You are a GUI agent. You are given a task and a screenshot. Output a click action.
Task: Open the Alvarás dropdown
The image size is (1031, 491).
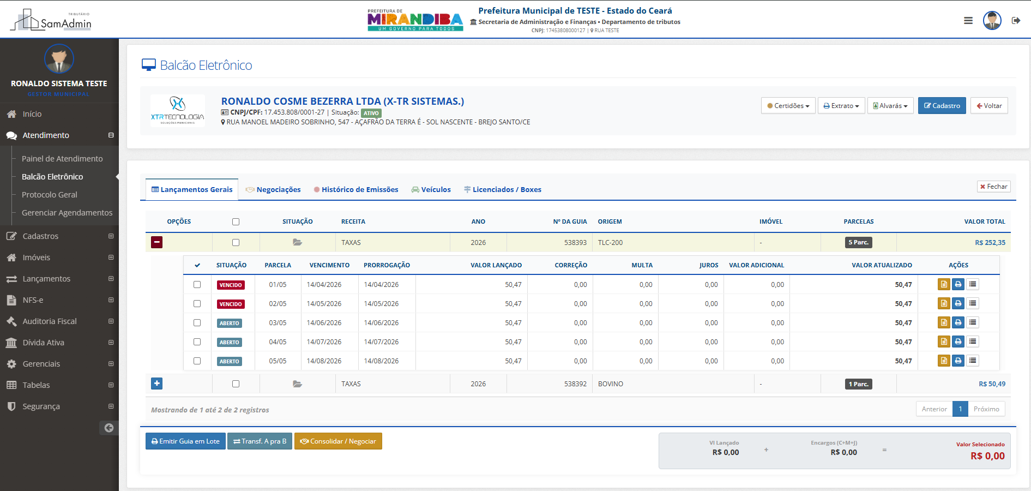tap(890, 105)
